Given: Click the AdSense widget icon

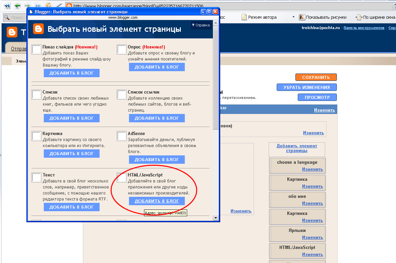Looking at the screenshot, I should pyautogui.click(x=122, y=136).
